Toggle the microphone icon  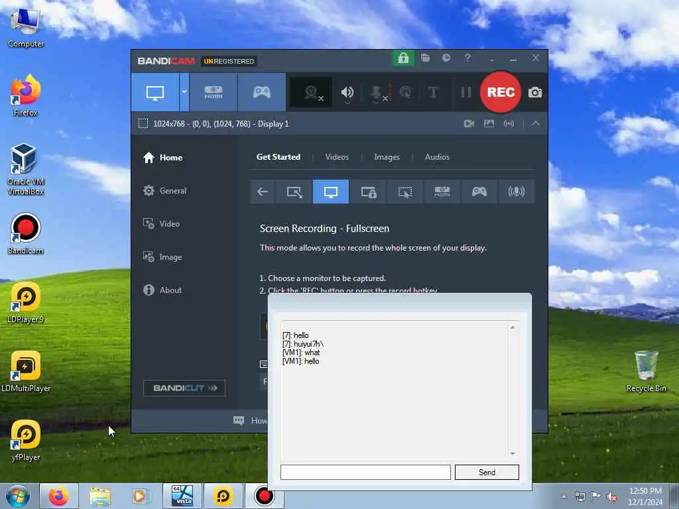tap(377, 93)
